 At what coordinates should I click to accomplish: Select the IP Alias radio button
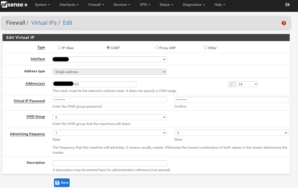pyautogui.click(x=59, y=47)
